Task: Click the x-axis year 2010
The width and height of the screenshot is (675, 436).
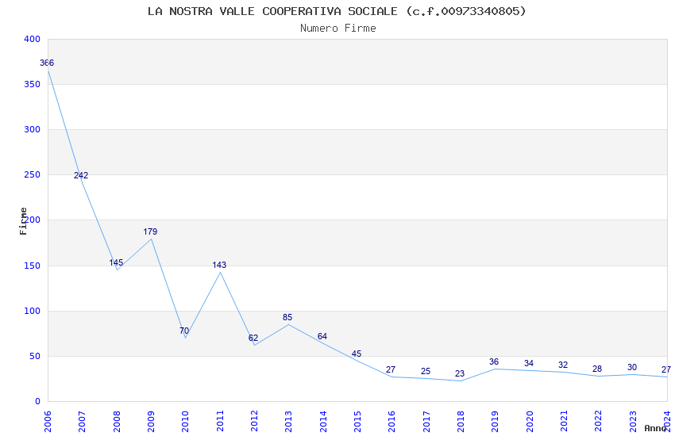Action: click(185, 422)
